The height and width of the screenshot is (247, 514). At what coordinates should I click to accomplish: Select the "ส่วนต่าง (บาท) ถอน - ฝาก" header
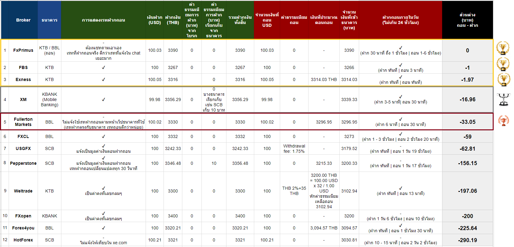pyautogui.click(x=467, y=20)
